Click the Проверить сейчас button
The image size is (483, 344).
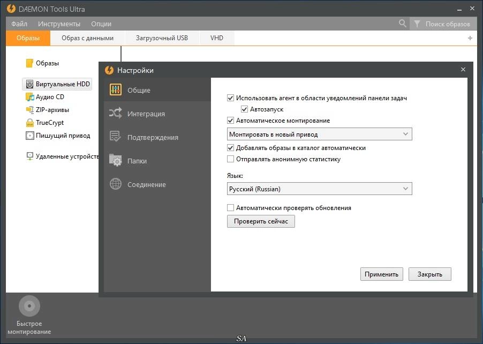point(261,221)
